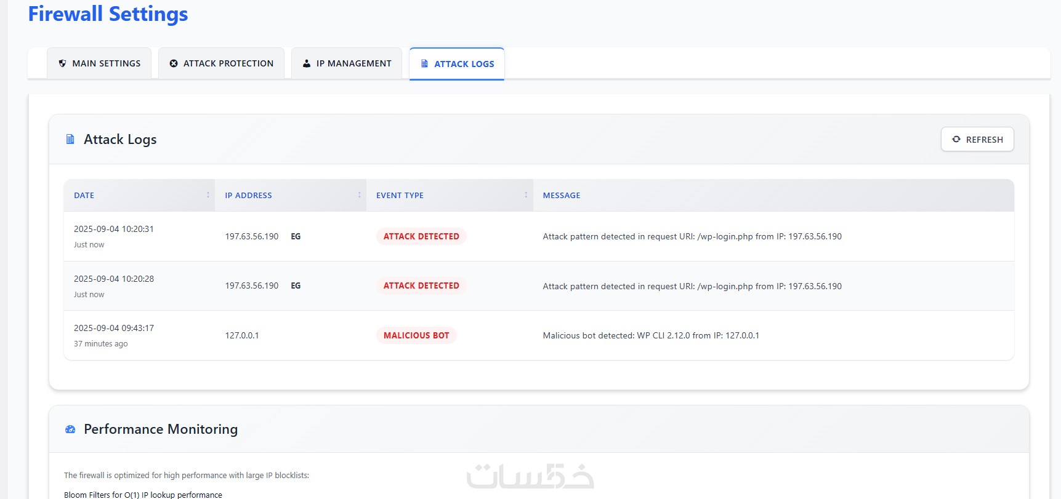Click the Attack Detected badge in the 10:20:31 row
The image size is (1061, 499).
[421, 236]
